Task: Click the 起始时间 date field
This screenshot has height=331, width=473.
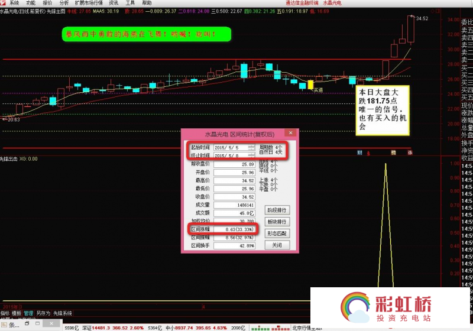Action: (231, 147)
